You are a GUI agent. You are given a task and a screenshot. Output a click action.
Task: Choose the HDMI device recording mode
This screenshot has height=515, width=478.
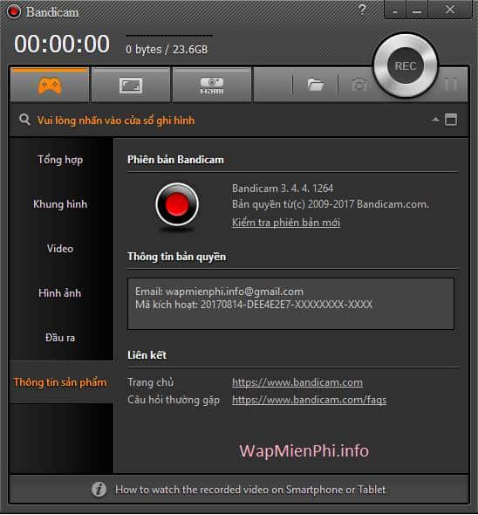(212, 86)
